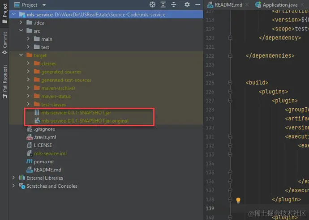Click the jar.original unknown file icon
The height and width of the screenshot is (220, 309).
click(37, 121)
